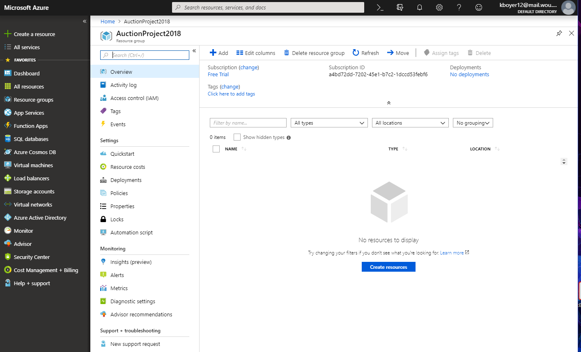
Task: Open Locks under Settings
Action: pos(145,219)
